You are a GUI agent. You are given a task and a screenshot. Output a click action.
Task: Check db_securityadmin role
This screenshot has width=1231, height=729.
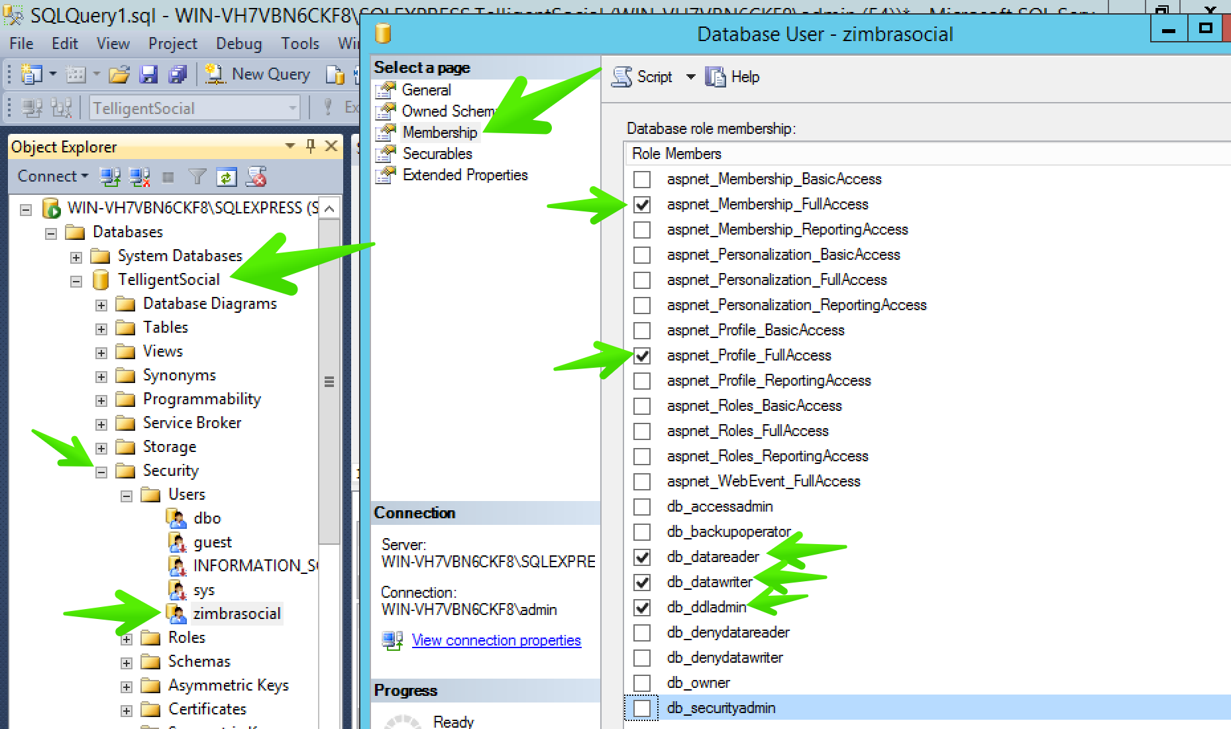642,708
